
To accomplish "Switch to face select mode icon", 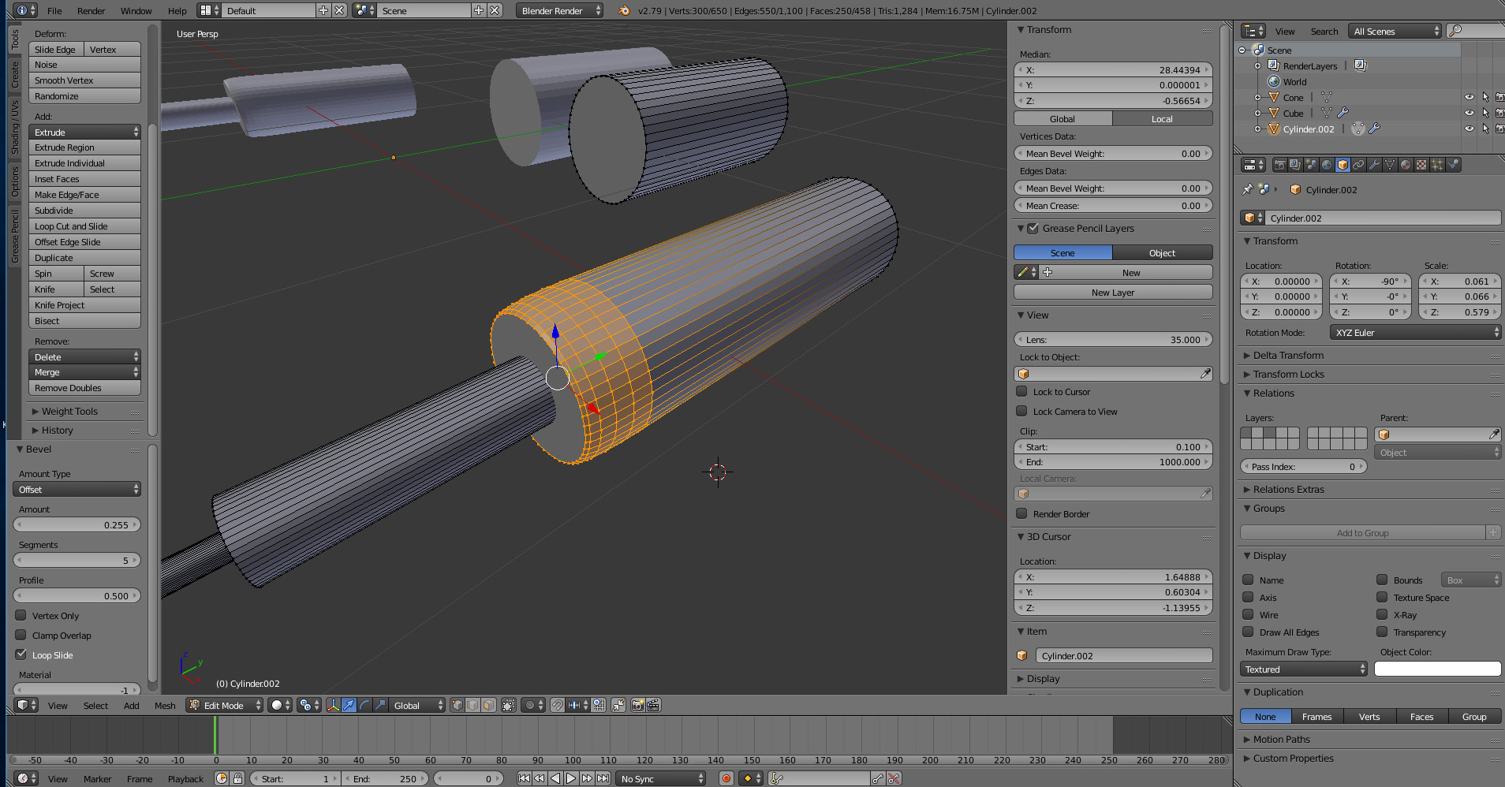I will (487, 705).
